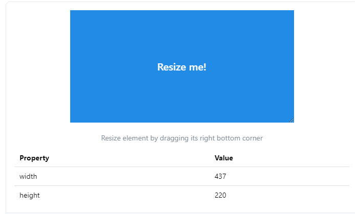Click the height property label
This screenshot has height=214, width=355.
[x=29, y=195]
